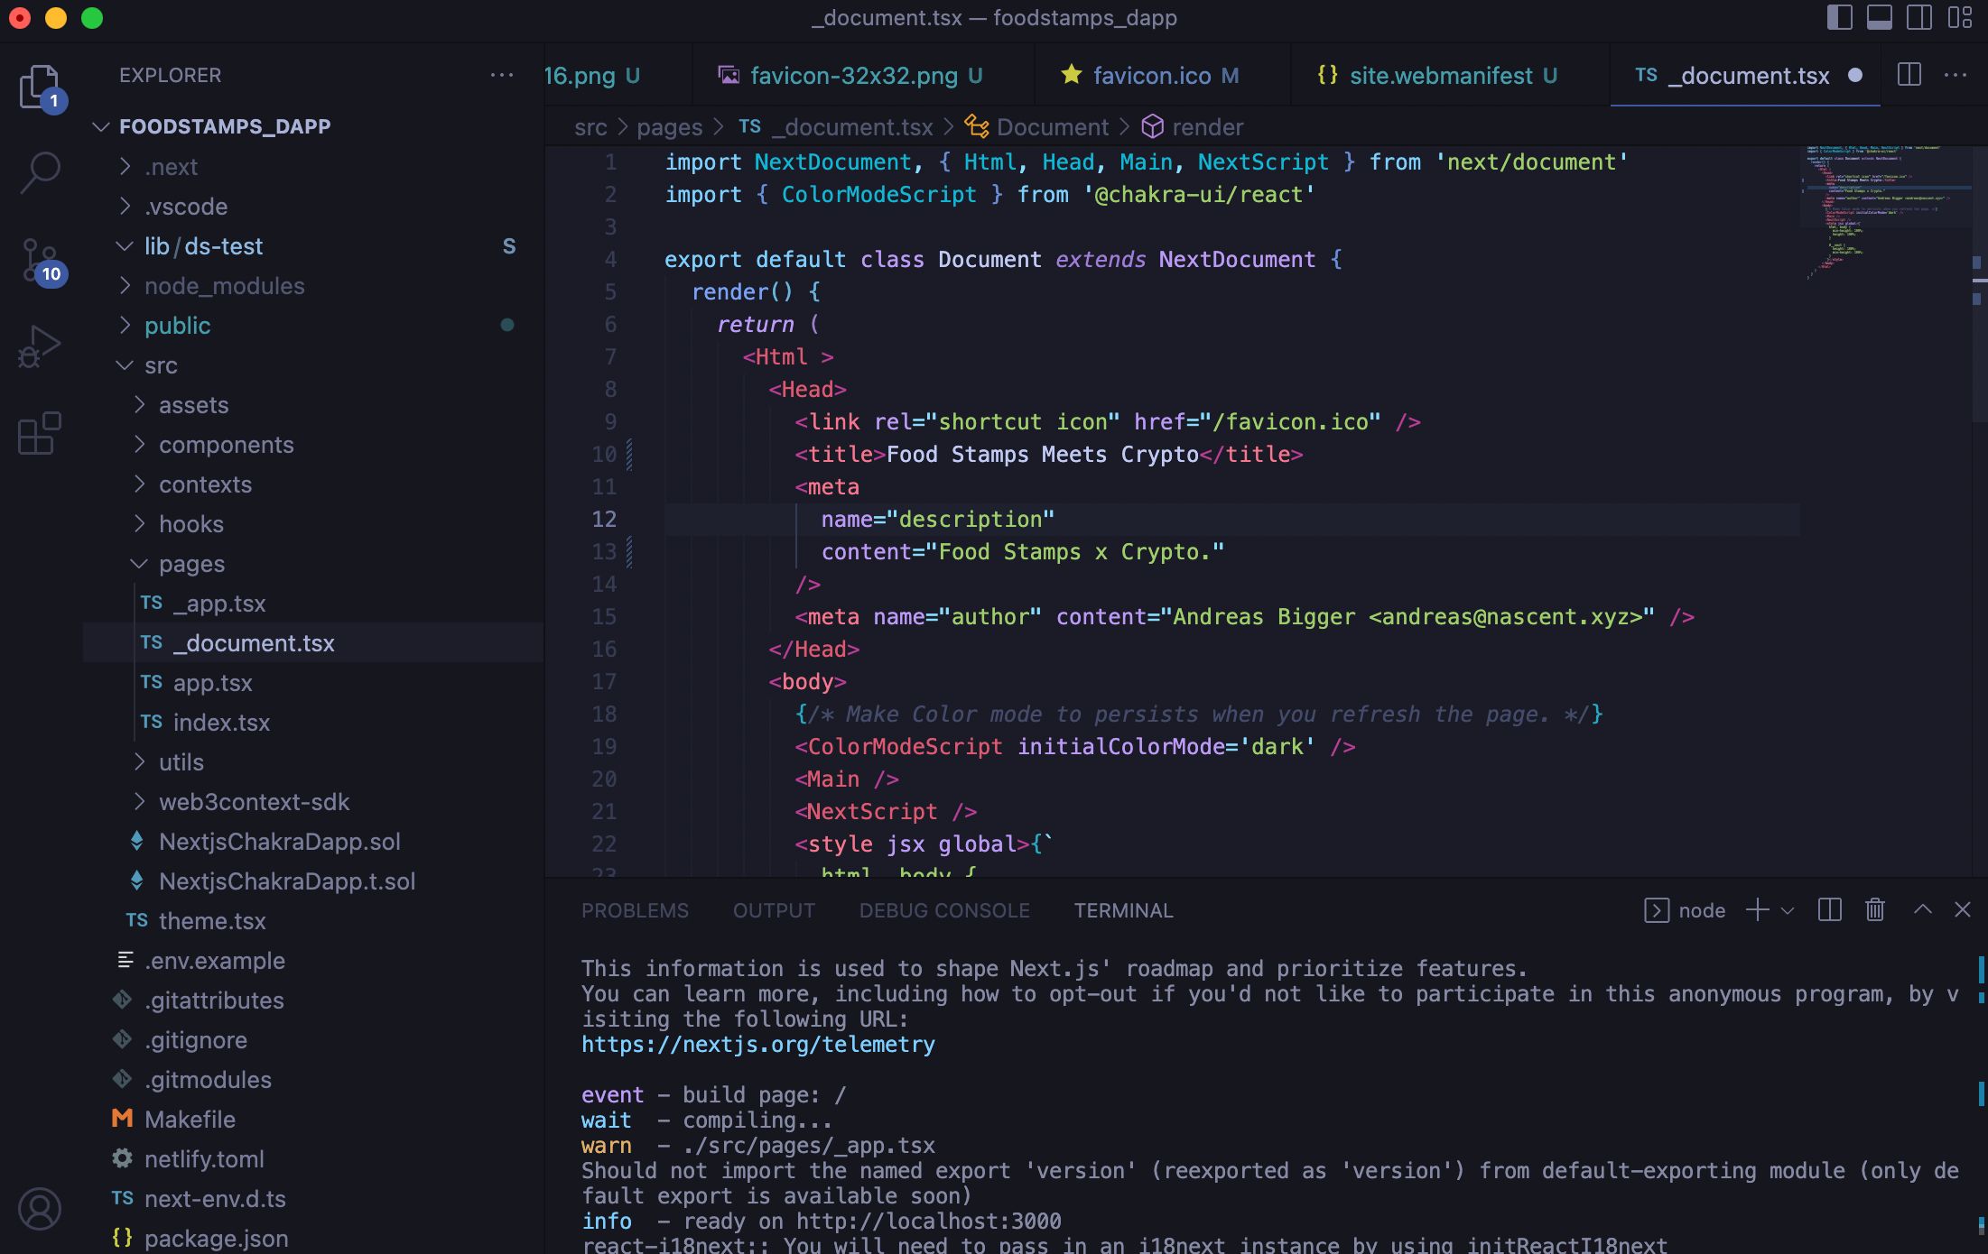1988x1254 pixels.
Task: Expand the contexts folder in sidebar
Action: click(x=204, y=484)
